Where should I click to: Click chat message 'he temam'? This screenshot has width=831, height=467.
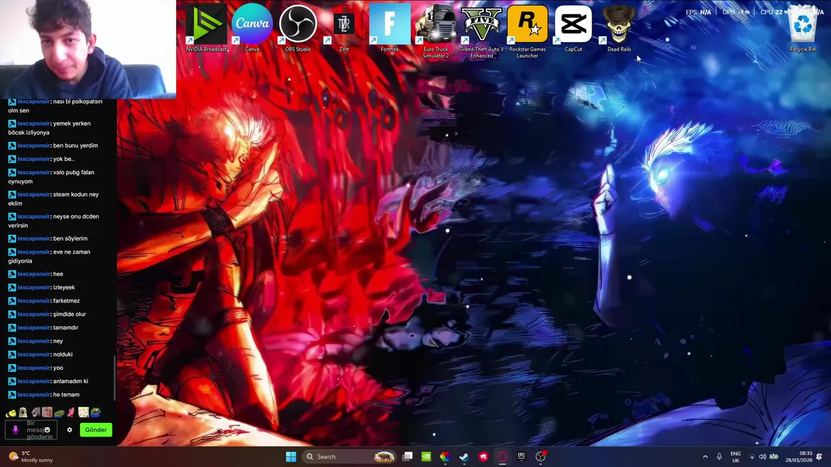point(66,394)
